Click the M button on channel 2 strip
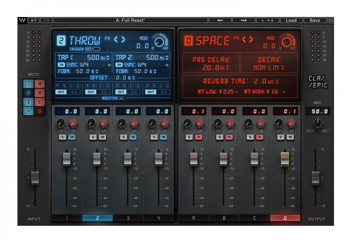The width and height of the screenshot is (352, 240). [x=102, y=137]
